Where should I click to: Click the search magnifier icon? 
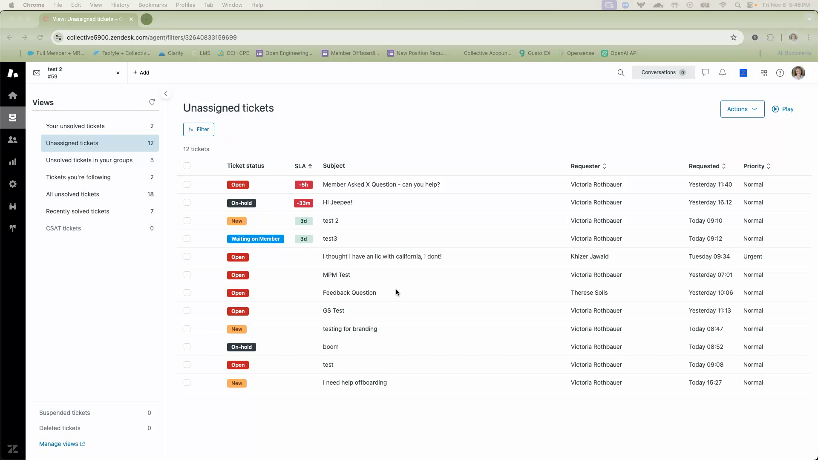tap(621, 73)
